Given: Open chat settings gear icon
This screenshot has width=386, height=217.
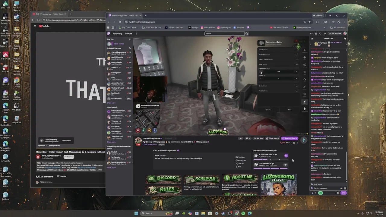Looking at the screenshot, I should tap(338, 193).
